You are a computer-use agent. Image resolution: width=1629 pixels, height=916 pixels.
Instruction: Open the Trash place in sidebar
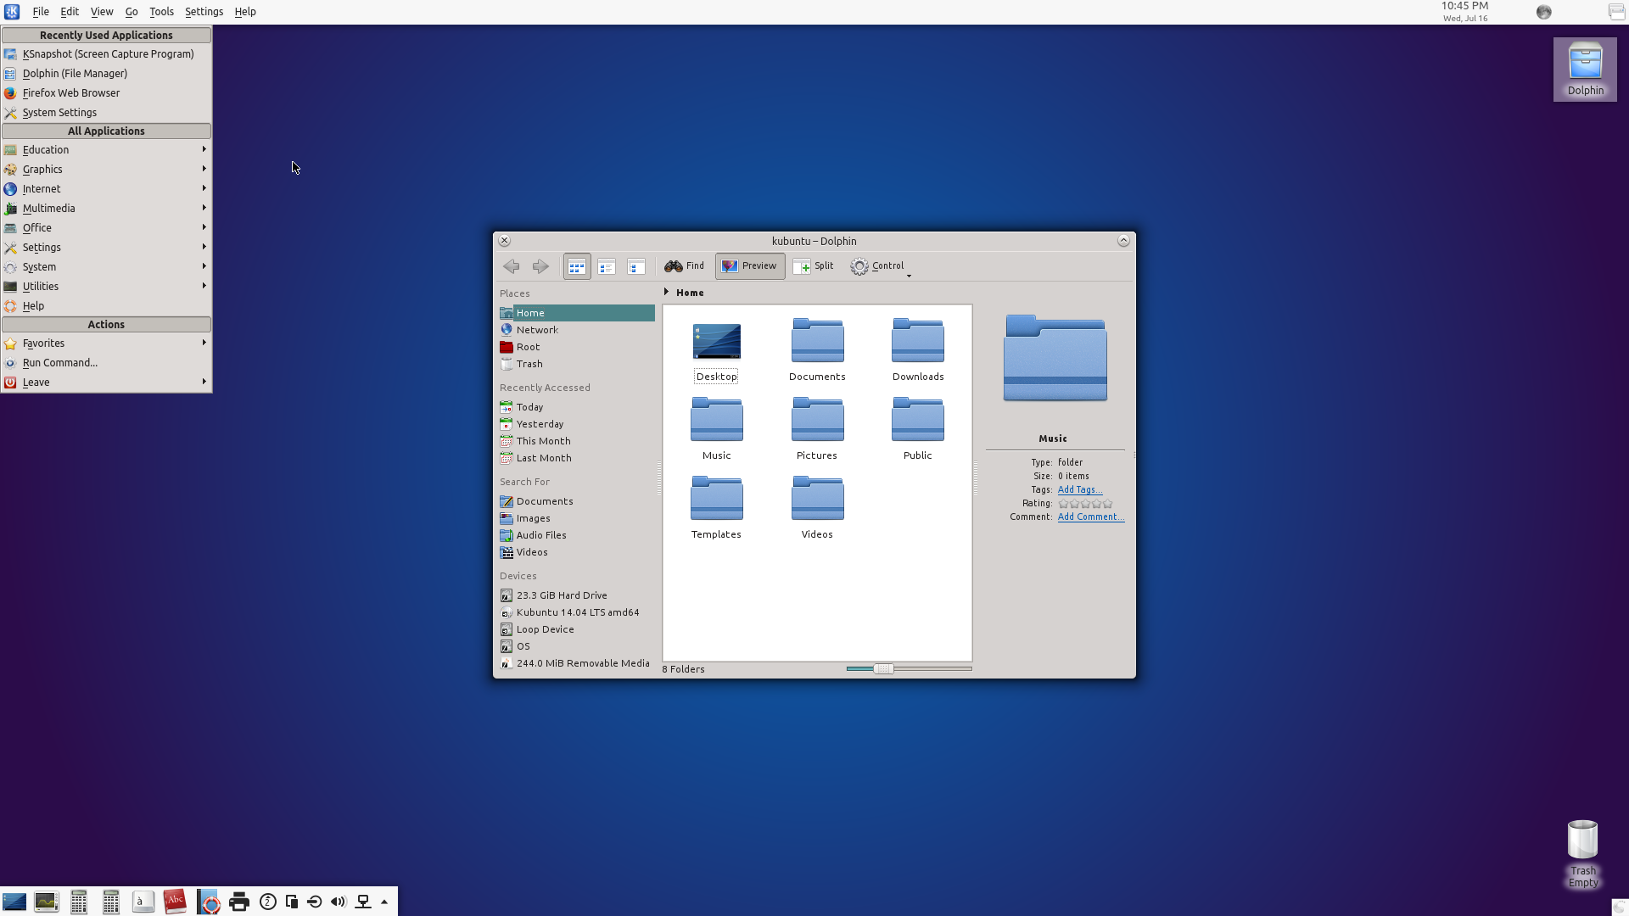[529, 364]
